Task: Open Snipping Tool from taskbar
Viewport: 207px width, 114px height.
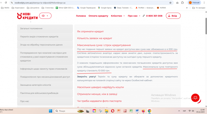Action: 101,111
